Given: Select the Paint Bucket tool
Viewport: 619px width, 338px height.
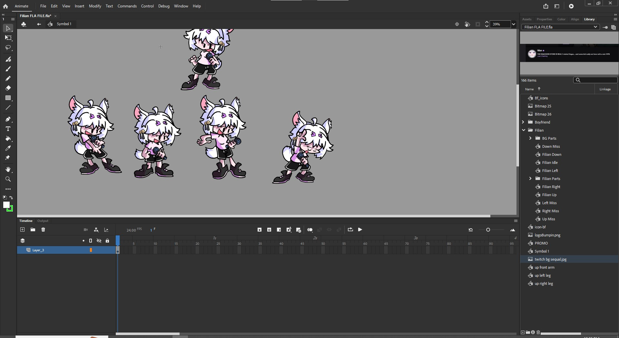Looking at the screenshot, I should 8,139.
